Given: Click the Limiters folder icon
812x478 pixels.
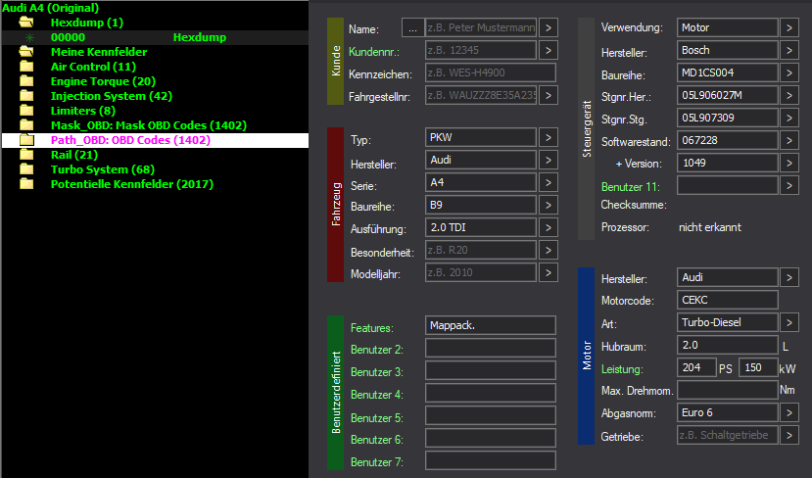Looking at the screenshot, I should pyautogui.click(x=26, y=111).
